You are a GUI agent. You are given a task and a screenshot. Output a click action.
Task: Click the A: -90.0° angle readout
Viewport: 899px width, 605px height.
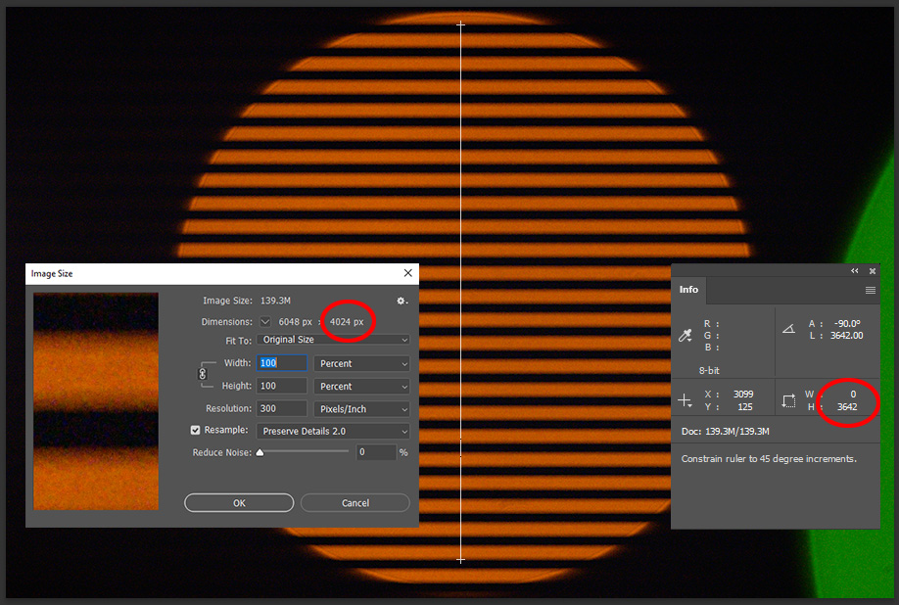tap(834, 324)
